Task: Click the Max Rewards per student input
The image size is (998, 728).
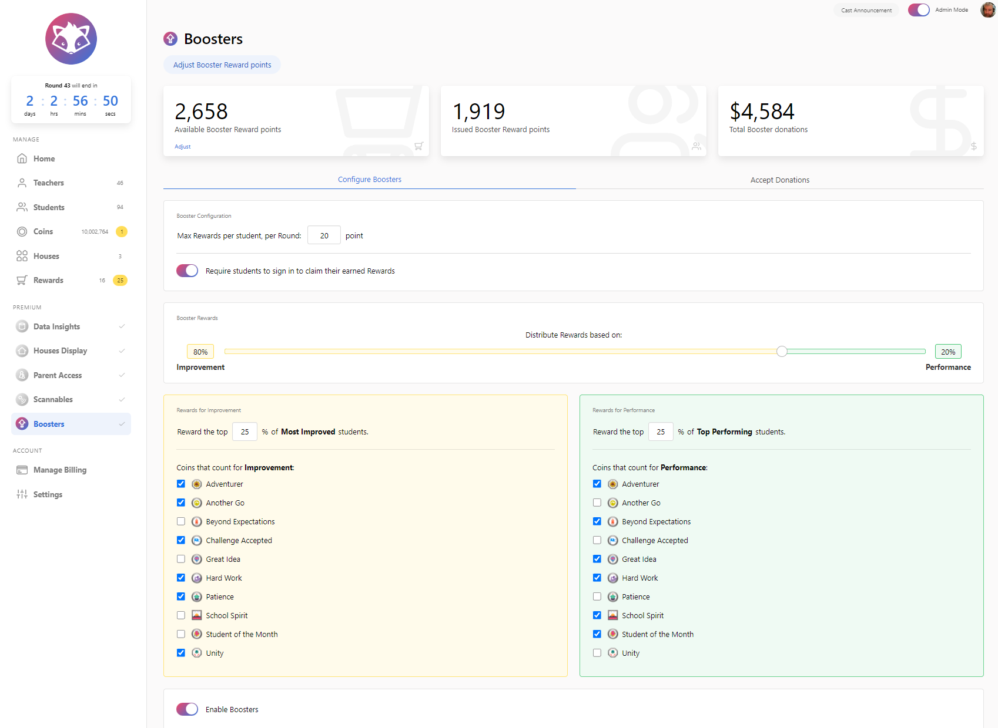Action: click(x=324, y=235)
